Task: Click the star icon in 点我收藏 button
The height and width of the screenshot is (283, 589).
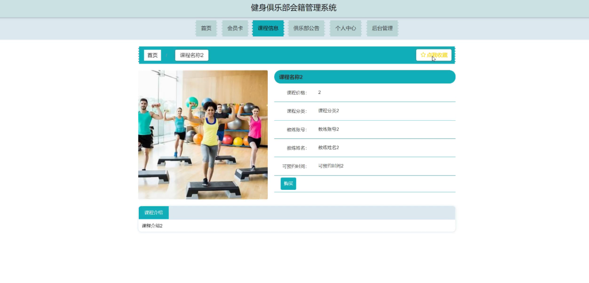Action: (x=423, y=55)
